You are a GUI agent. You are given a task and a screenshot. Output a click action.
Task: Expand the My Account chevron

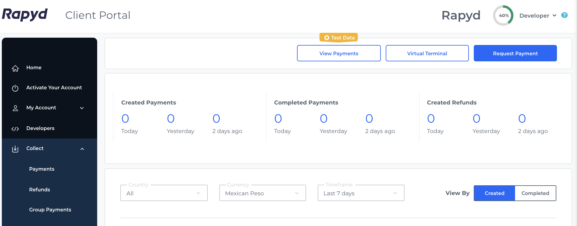82,108
